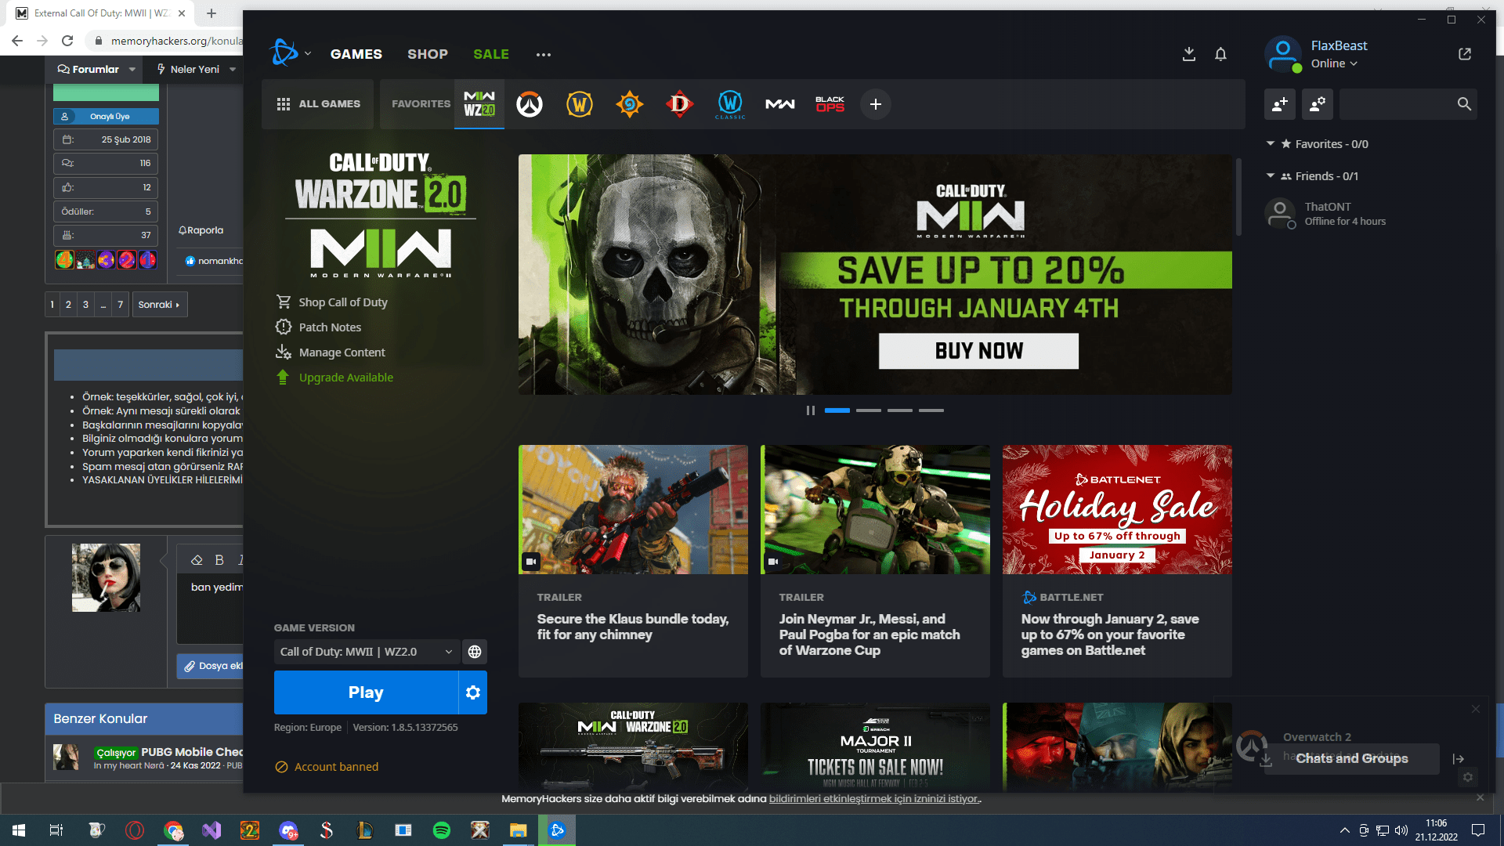Viewport: 1504px width, 846px height.
Task: Open Spotify from the taskbar
Action: click(442, 830)
